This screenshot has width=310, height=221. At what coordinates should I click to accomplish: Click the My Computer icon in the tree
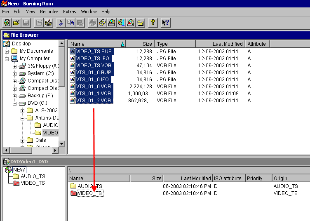click(x=14, y=58)
